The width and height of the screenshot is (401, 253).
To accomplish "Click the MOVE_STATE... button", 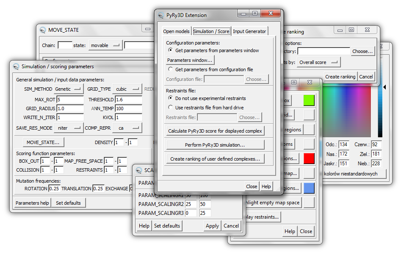I will pos(43,142).
